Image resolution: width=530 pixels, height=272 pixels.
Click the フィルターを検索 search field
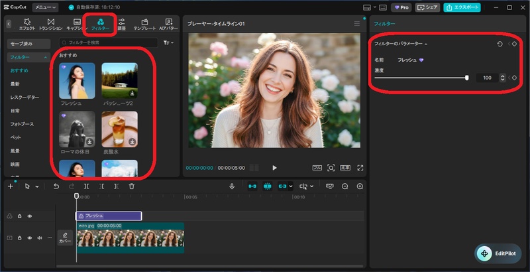pyautogui.click(x=109, y=42)
